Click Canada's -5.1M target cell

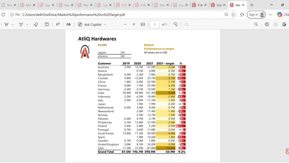165,78
